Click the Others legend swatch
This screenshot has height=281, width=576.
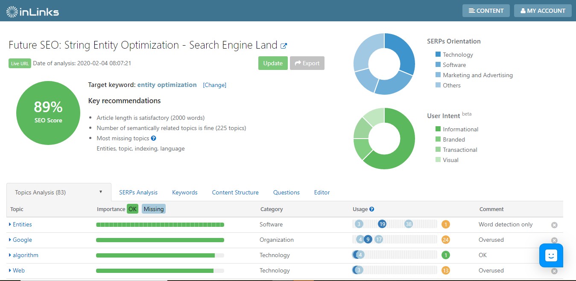tap(438, 85)
